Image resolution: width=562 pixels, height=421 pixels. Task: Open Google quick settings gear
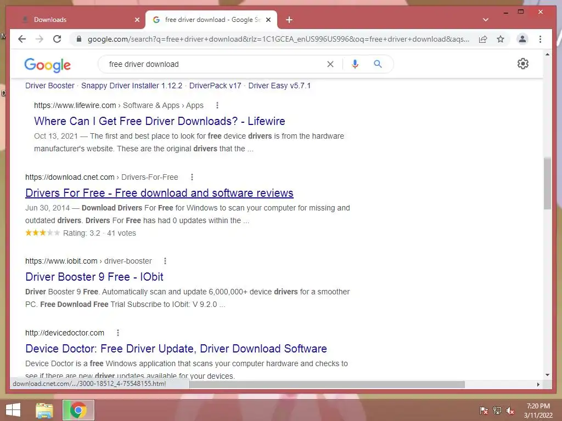point(523,64)
